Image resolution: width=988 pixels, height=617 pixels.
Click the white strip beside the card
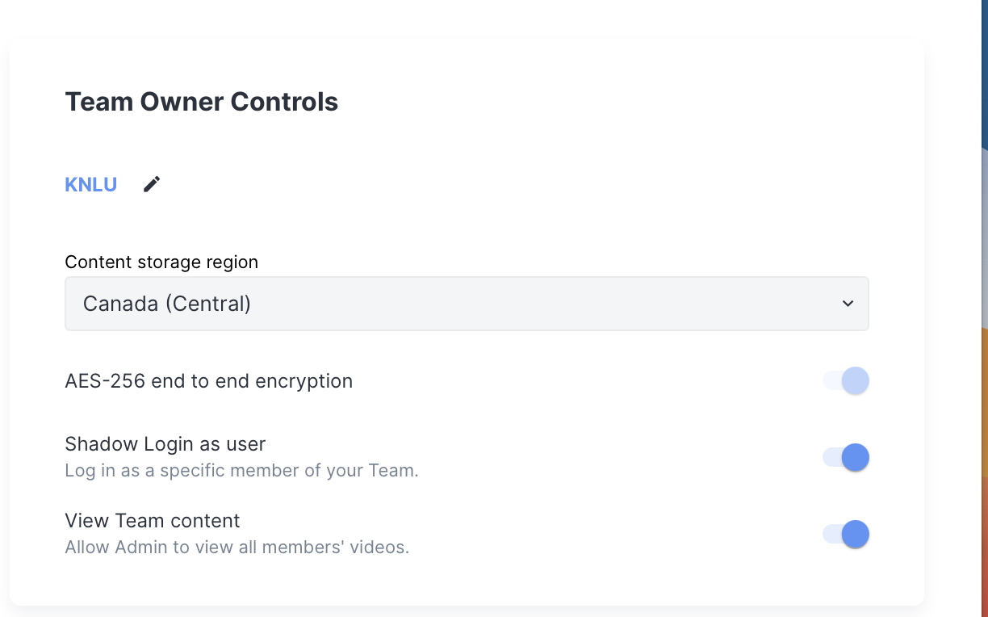(x=952, y=323)
